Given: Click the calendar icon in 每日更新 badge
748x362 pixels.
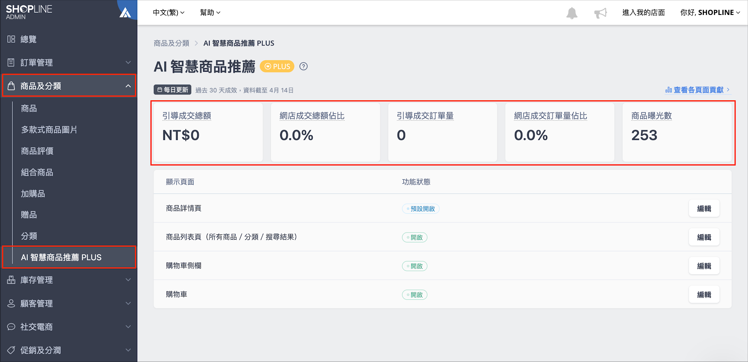Looking at the screenshot, I should point(160,90).
